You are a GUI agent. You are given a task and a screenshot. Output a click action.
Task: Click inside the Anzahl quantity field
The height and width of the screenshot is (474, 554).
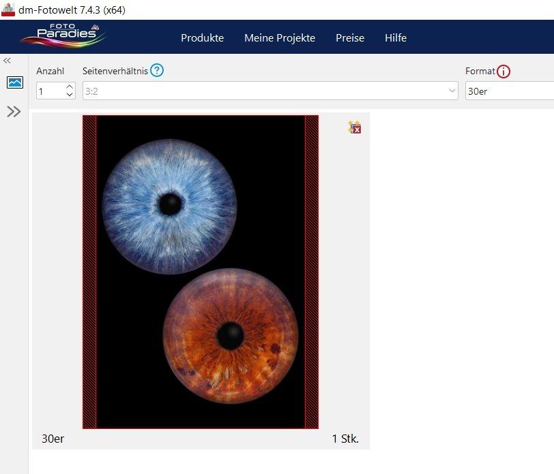(50, 91)
